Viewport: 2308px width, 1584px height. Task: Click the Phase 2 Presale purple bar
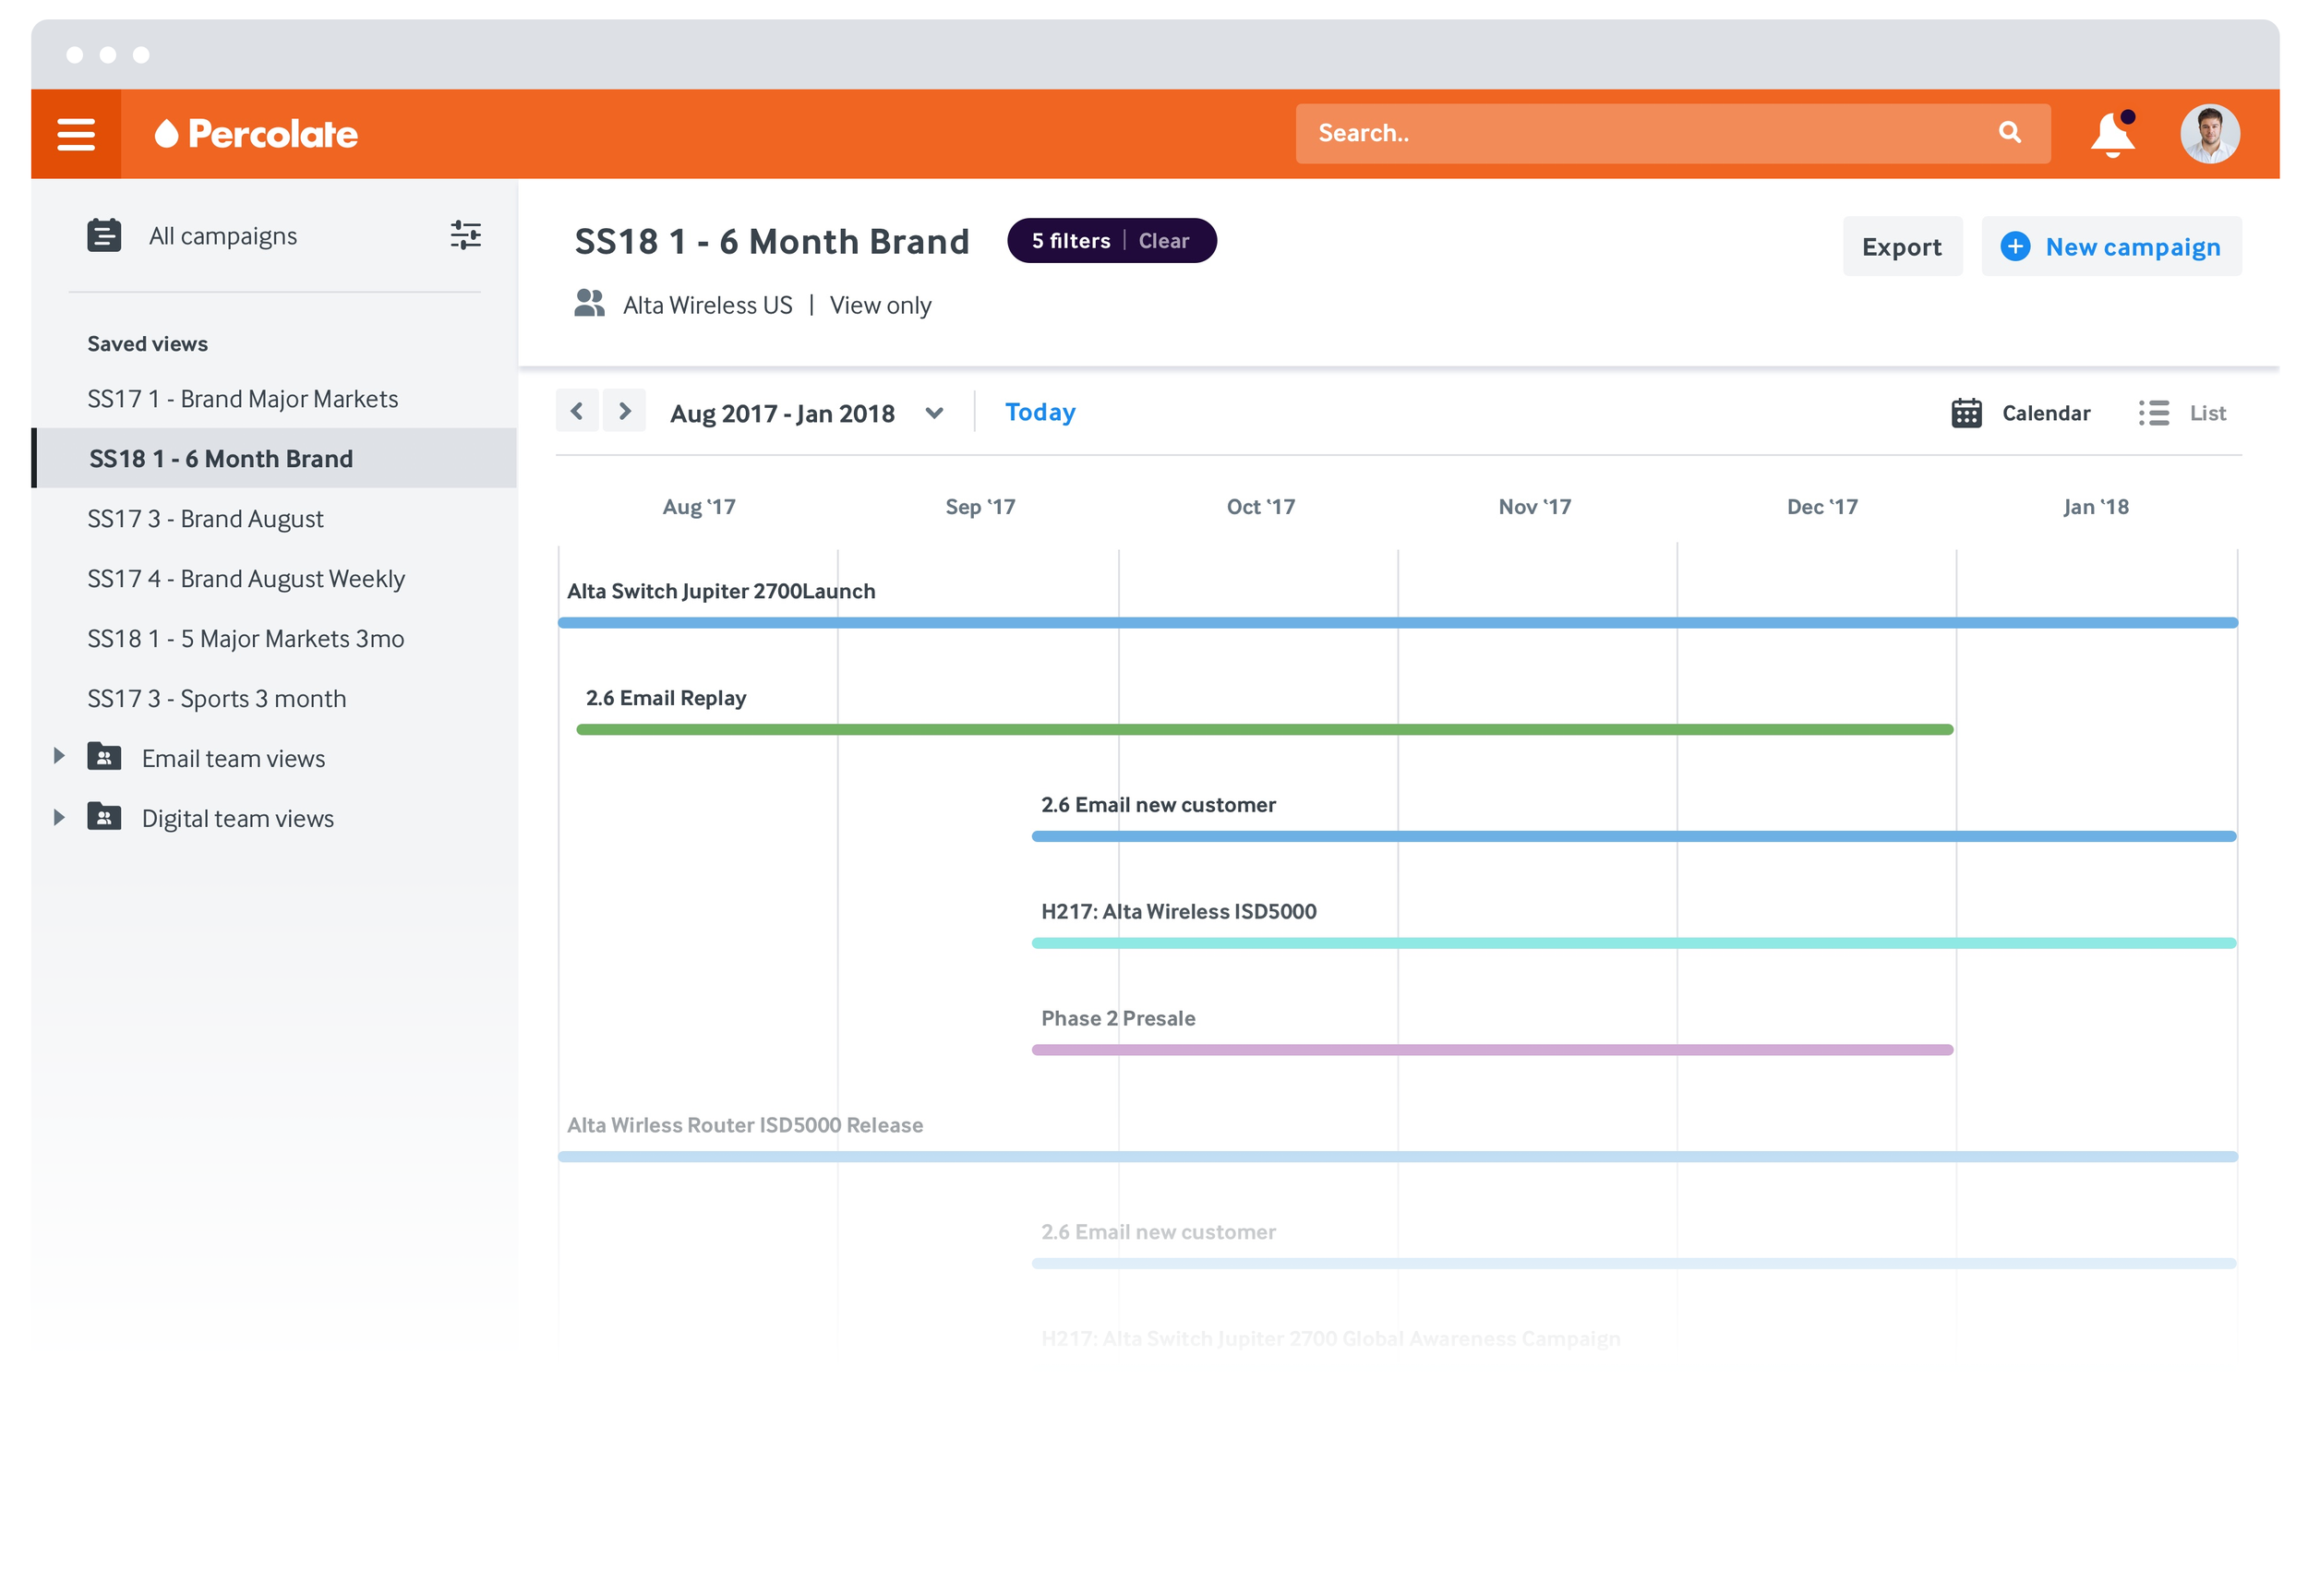pos(1492,1050)
